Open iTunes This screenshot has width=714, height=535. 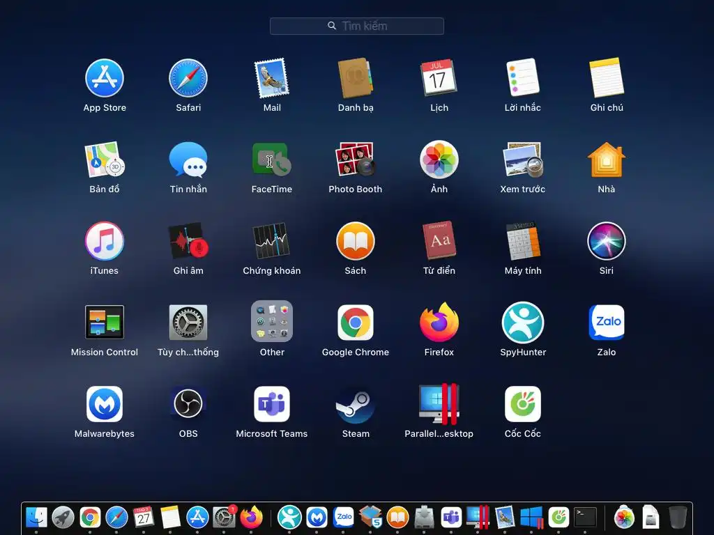(105, 241)
